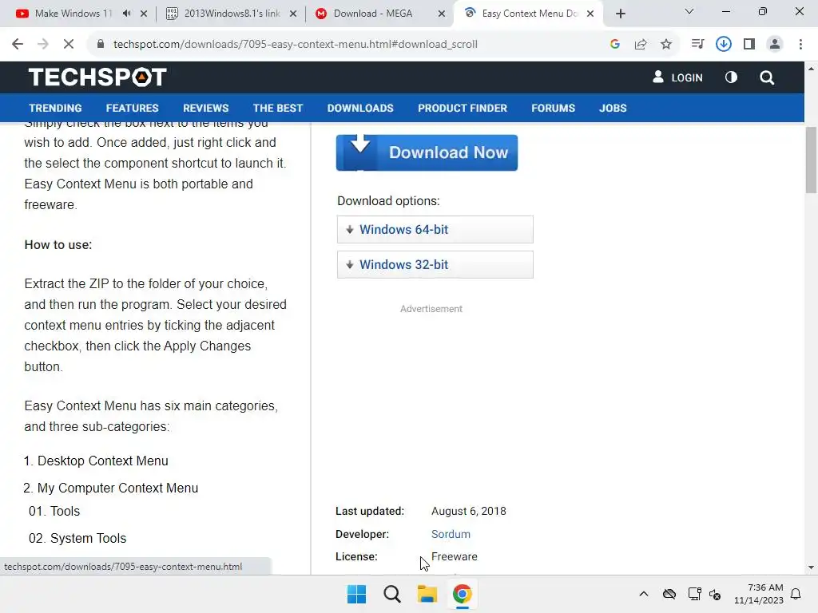The image size is (818, 613).
Task: Open the site search magnifier icon
Action: [767, 77]
